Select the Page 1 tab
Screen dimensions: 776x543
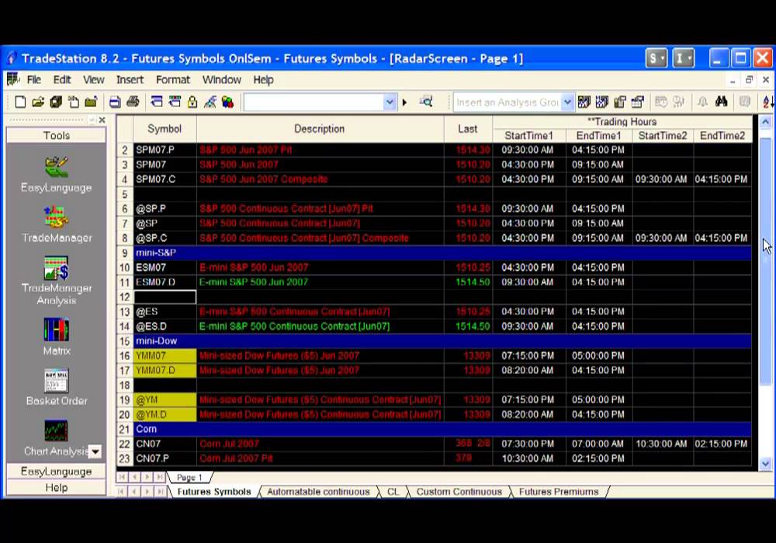tap(189, 477)
